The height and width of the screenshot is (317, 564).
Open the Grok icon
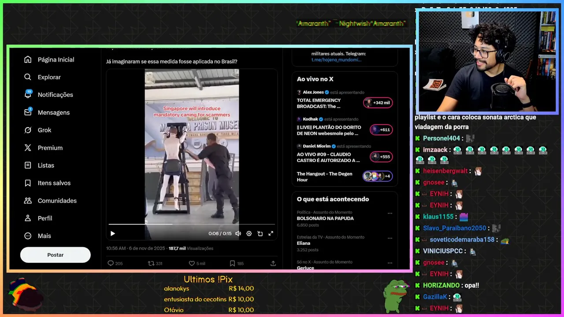tap(28, 130)
